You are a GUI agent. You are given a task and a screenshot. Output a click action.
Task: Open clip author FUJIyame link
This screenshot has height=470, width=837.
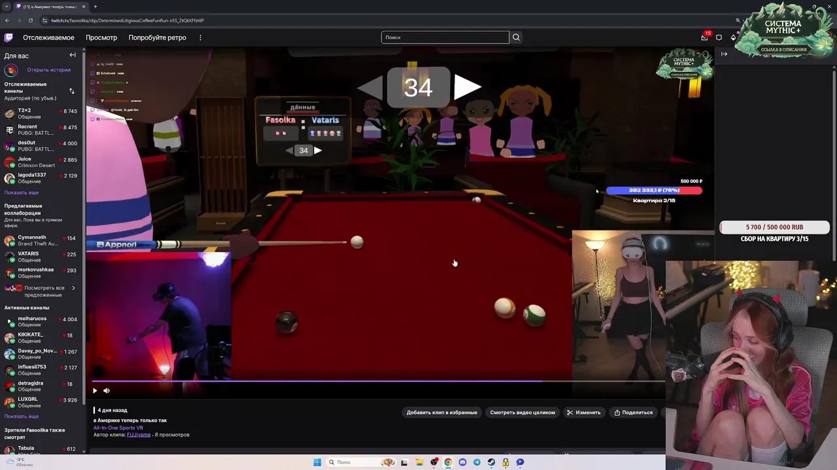click(139, 435)
